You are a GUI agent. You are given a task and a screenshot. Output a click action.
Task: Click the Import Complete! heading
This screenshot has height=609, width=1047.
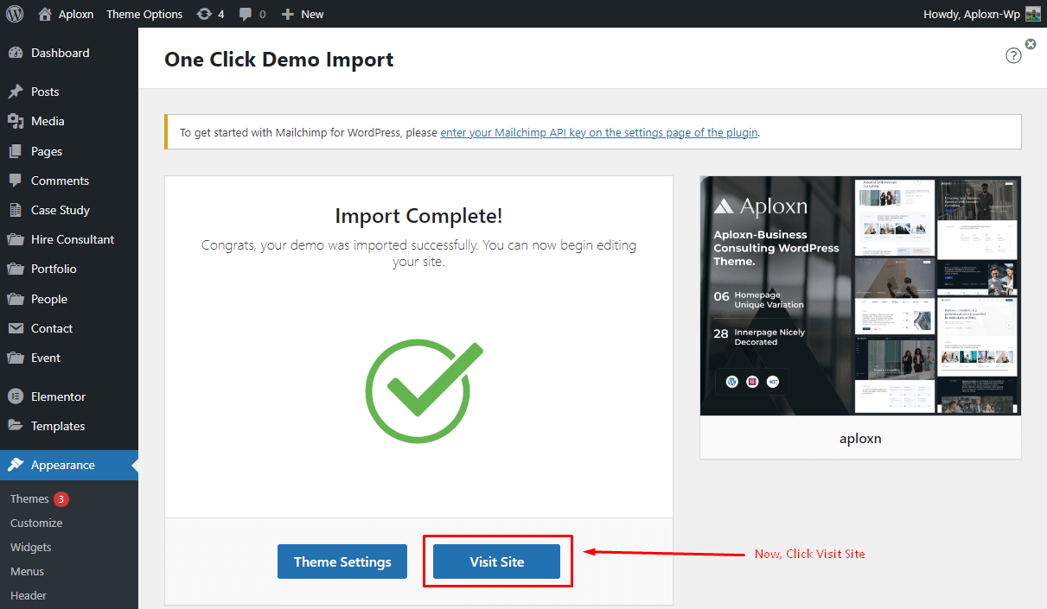click(x=418, y=216)
